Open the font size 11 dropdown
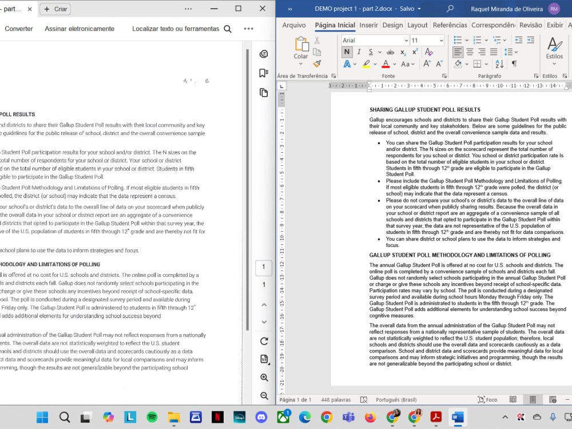The height and width of the screenshot is (429, 572). tap(441, 41)
